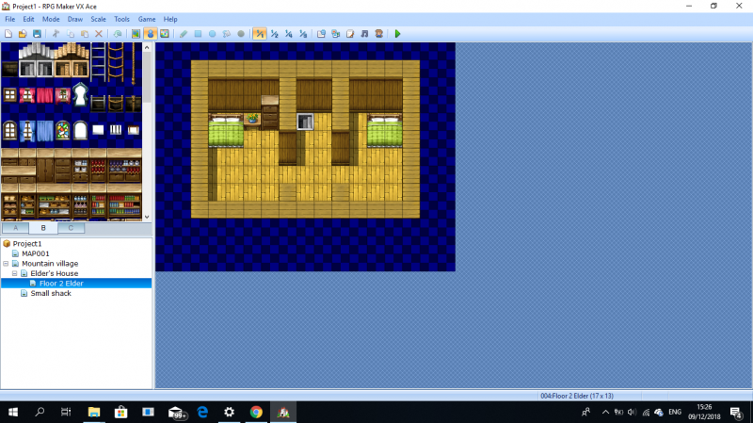This screenshot has height=423, width=753.
Task: Set map zoom to 1/1 scale
Action: point(260,34)
